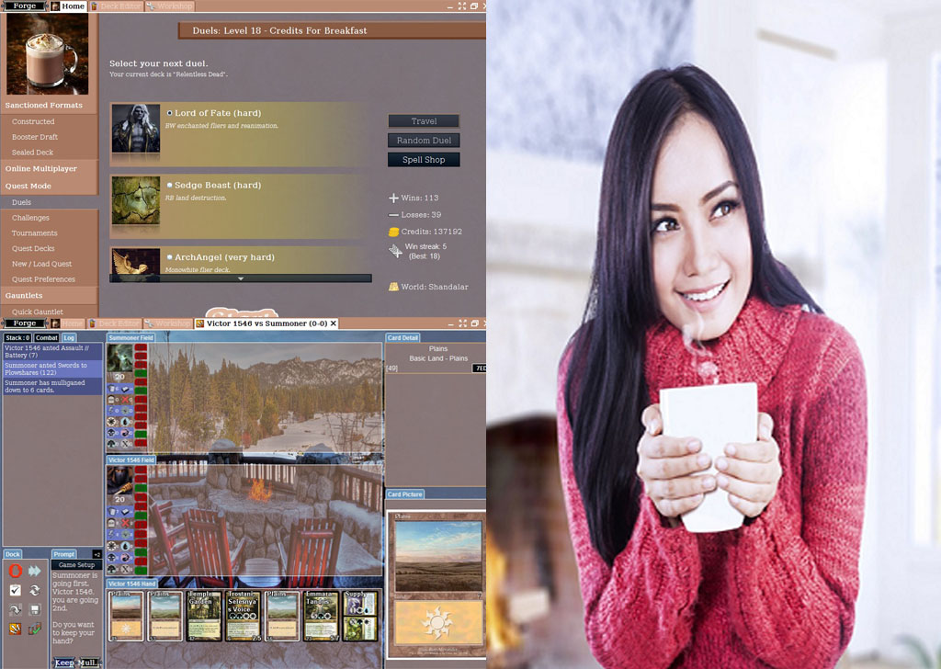
Task: Click the Concede (red O) dock icon
Action: point(15,571)
